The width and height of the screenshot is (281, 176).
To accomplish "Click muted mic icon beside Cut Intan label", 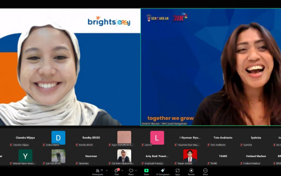I will tap(110, 163).
